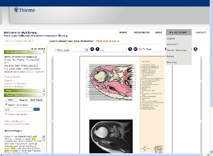The image size is (213, 156).
Task: Click HIDE MENU to collapse sidebar
Action: (38, 49)
